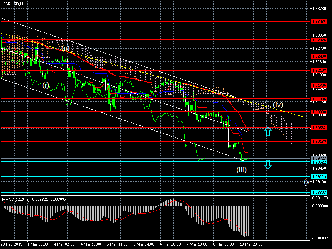Select the wave (i) label

(46, 85)
